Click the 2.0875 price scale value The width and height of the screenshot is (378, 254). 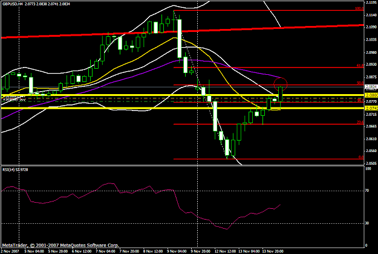371,77
